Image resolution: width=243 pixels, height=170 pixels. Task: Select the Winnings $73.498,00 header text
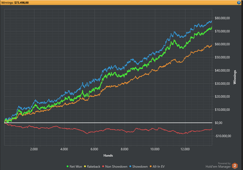point(15,3)
